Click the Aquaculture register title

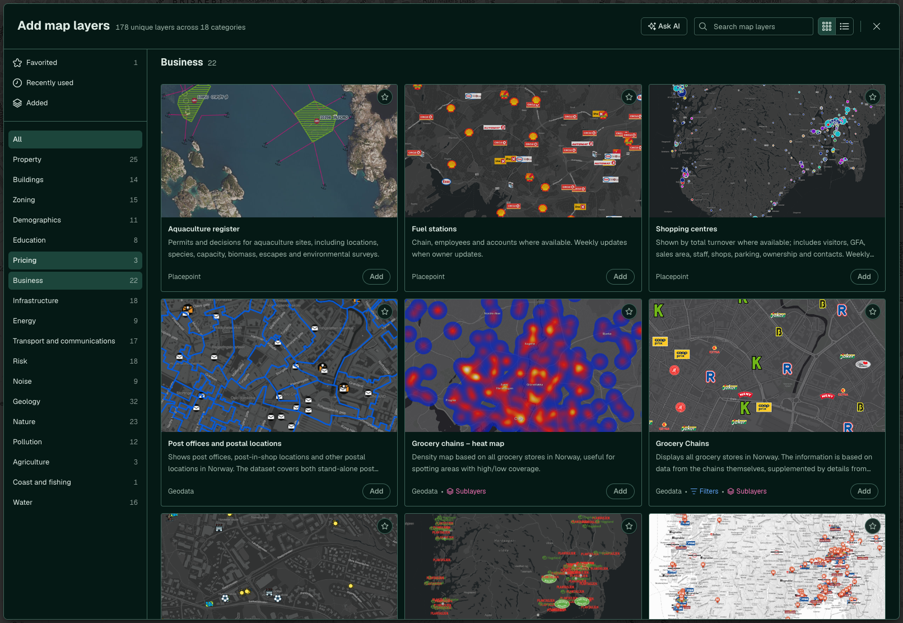(x=204, y=229)
